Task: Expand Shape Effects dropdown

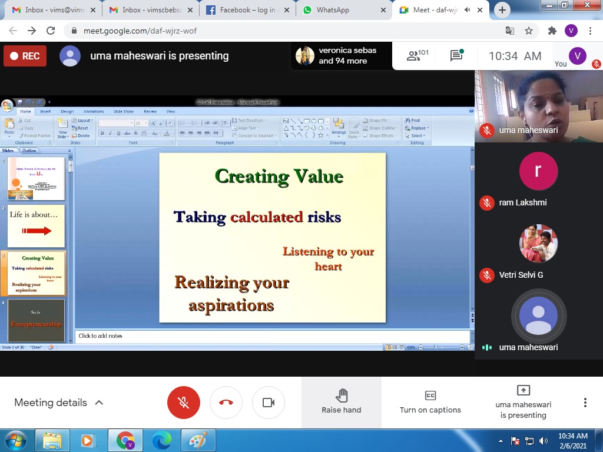Action: (x=379, y=136)
